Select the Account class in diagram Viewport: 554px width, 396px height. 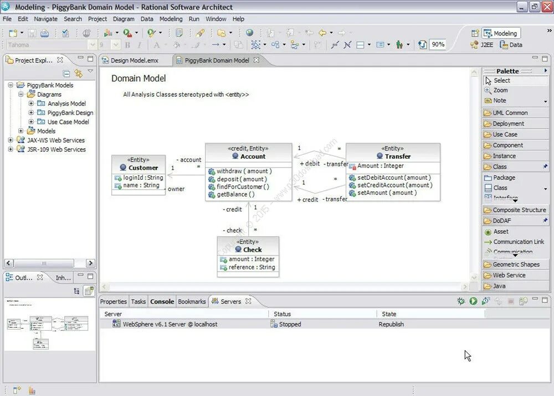(249, 172)
